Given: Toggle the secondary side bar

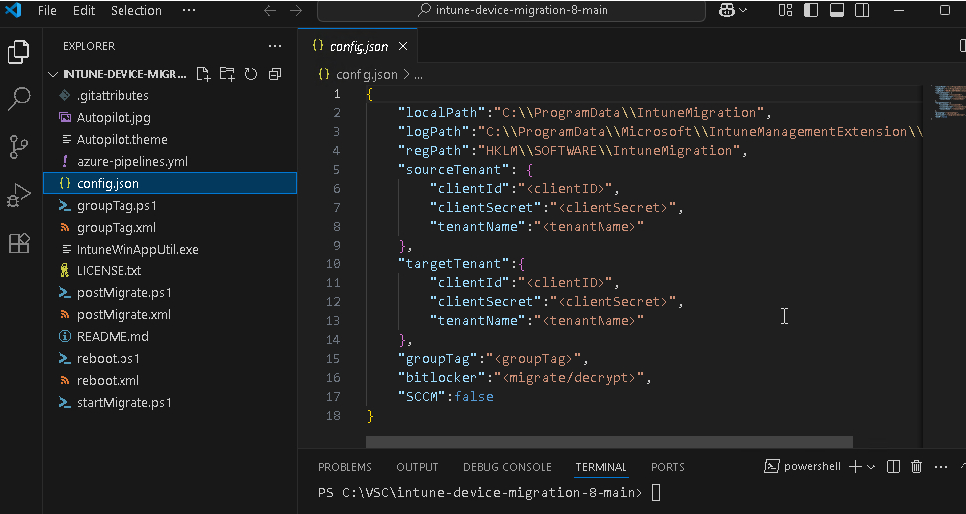Looking at the screenshot, I should pos(862,10).
